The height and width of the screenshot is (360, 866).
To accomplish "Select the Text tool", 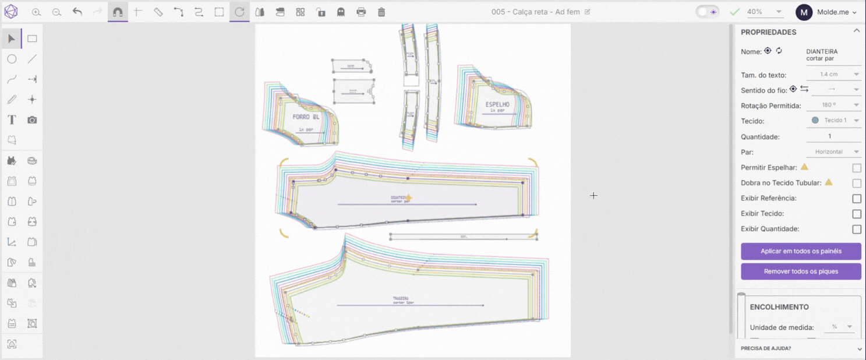I will (x=12, y=120).
